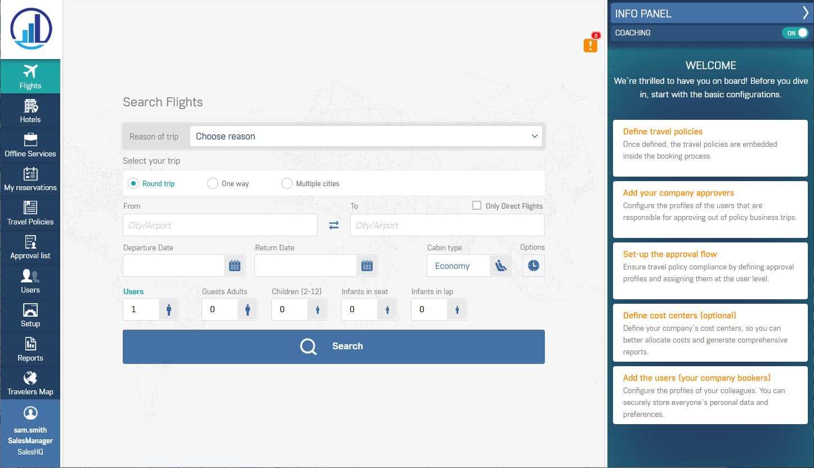Check the Only Direct Flights checkbox

[x=477, y=206]
